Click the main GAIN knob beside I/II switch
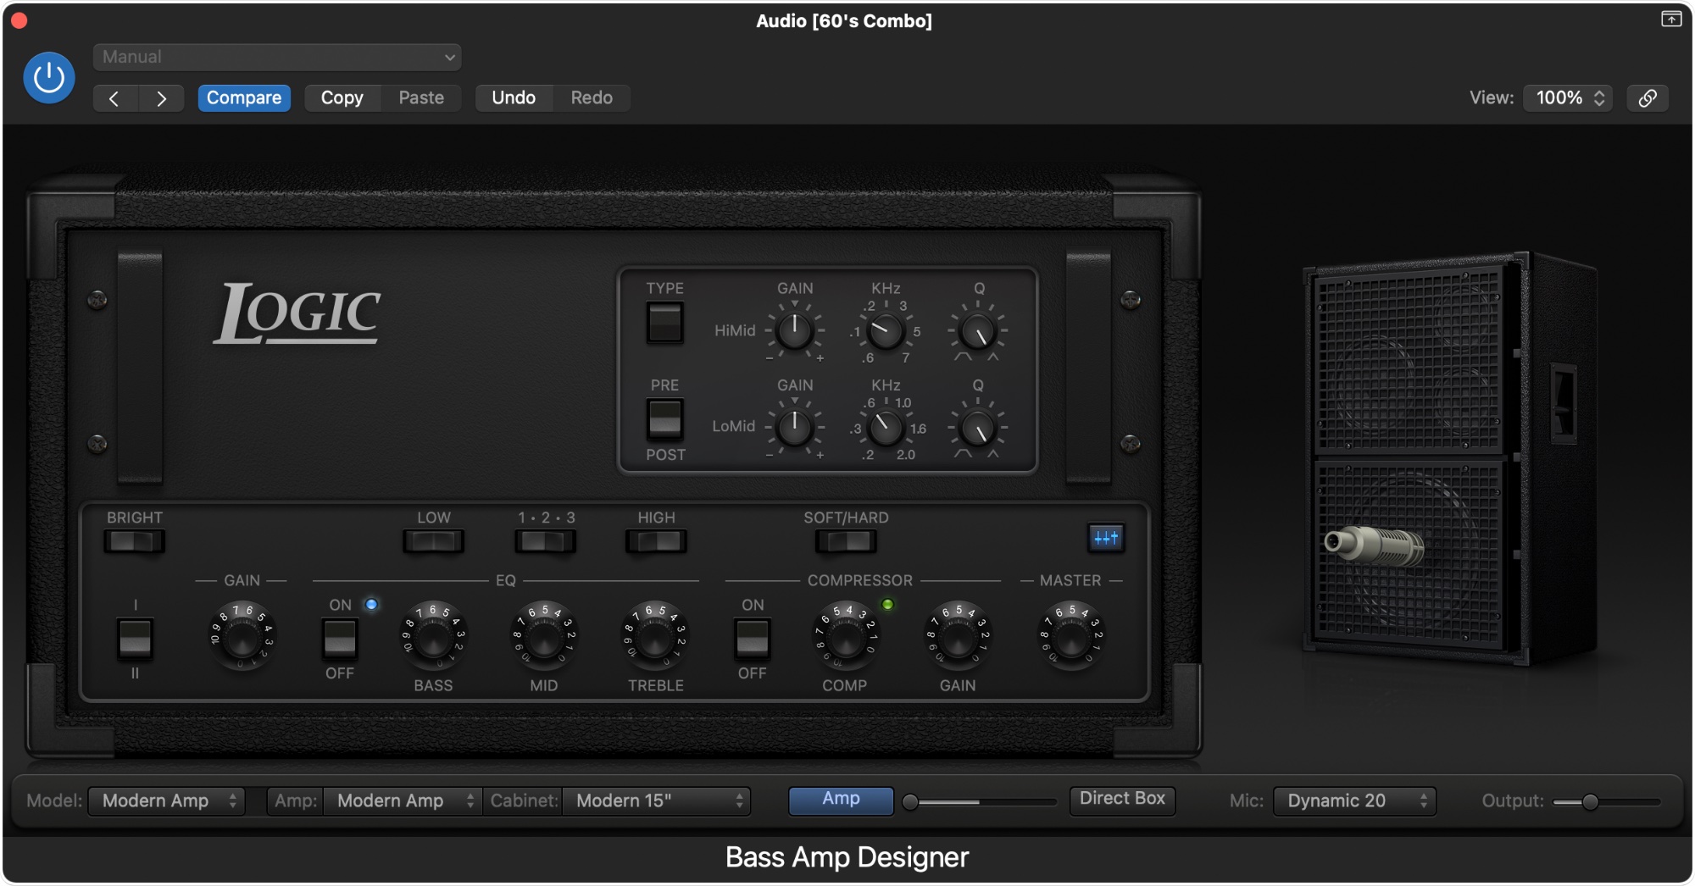Viewport: 1695px width, 886px height. [x=242, y=637]
